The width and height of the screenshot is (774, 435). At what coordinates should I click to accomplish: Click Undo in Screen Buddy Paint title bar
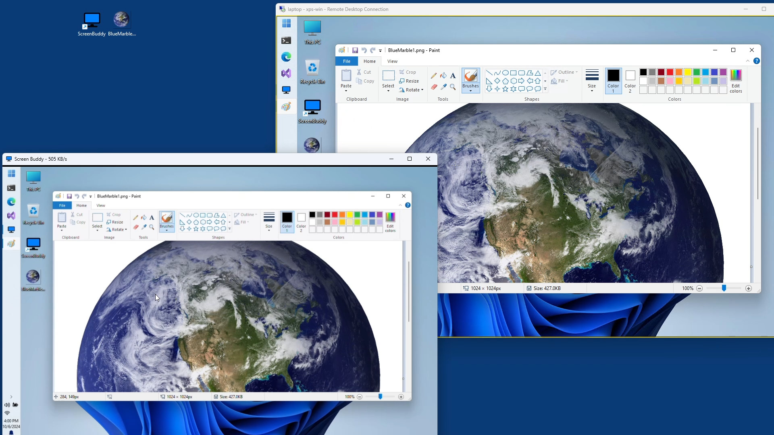point(77,197)
